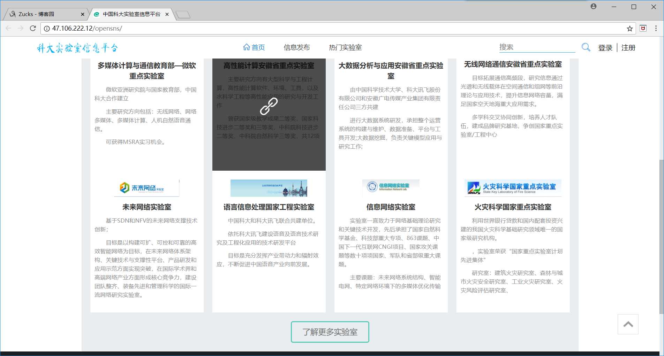Go to 首页 in the nav

coord(254,47)
